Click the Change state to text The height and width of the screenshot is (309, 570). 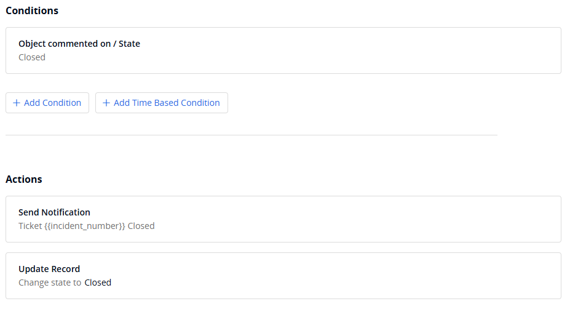[50, 283]
